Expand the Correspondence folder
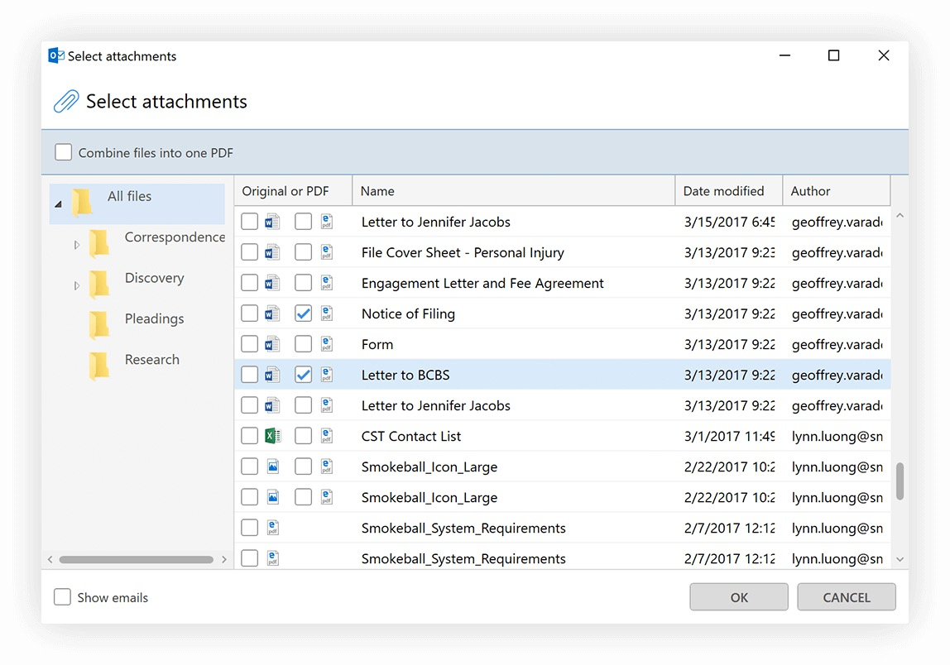Viewport: 950px width, 665px height. tap(76, 245)
